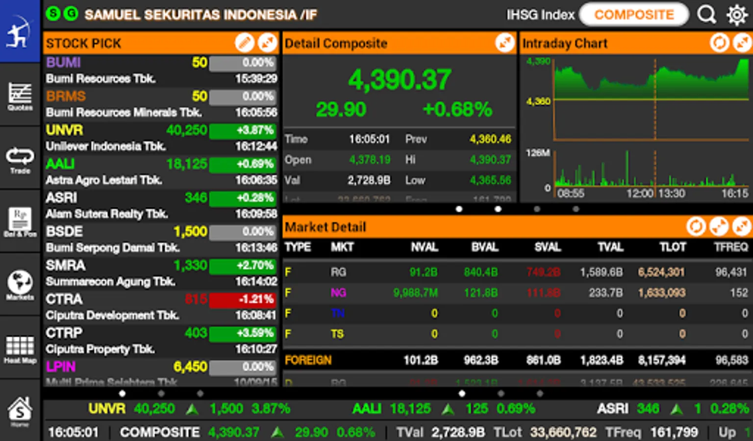Open the Heat Map sidebar section
Image resolution: width=753 pixels, height=441 pixels.
tap(20, 347)
